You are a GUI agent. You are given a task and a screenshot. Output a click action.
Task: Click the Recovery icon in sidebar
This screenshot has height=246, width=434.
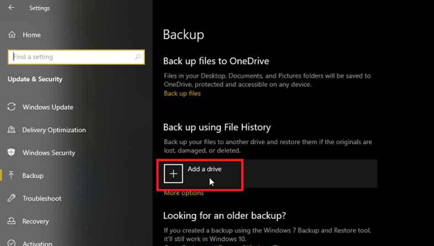pyautogui.click(x=12, y=221)
